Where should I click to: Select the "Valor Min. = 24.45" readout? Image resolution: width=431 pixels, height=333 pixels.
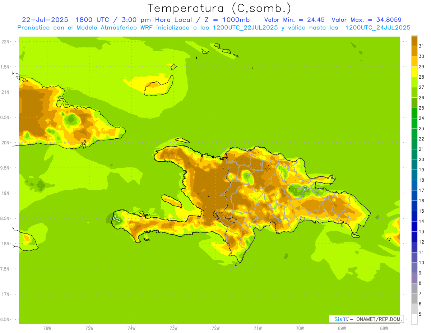coord(295,20)
